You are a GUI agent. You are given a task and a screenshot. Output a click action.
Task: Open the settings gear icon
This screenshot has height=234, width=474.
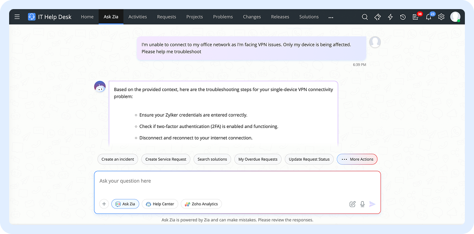click(441, 17)
